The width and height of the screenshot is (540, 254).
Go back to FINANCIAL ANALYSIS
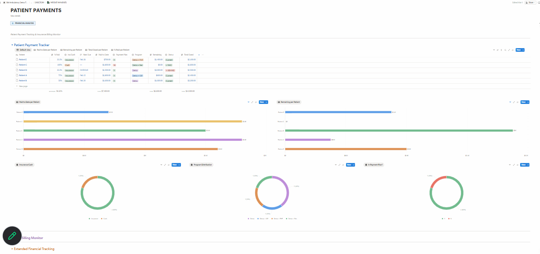pyautogui.click(x=23, y=23)
